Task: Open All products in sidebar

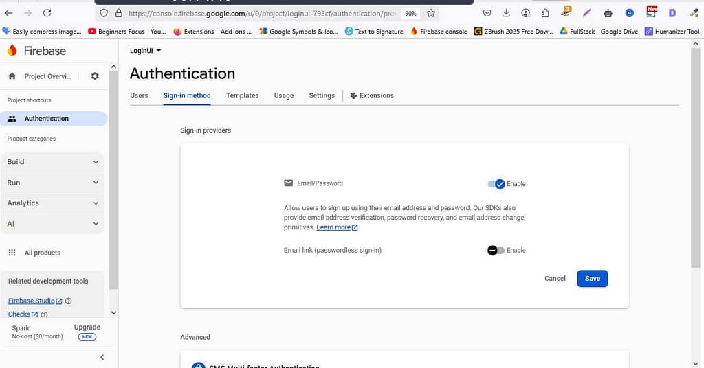Action: (43, 253)
